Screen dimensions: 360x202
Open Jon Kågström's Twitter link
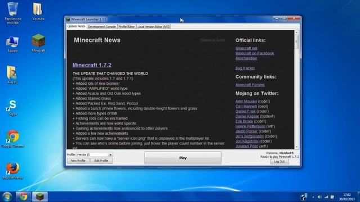[x=247, y=141]
